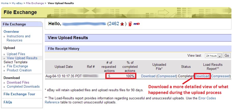Click the upload date 'Aug-04-13 10:17:35 PDT'

(x=64, y=76)
